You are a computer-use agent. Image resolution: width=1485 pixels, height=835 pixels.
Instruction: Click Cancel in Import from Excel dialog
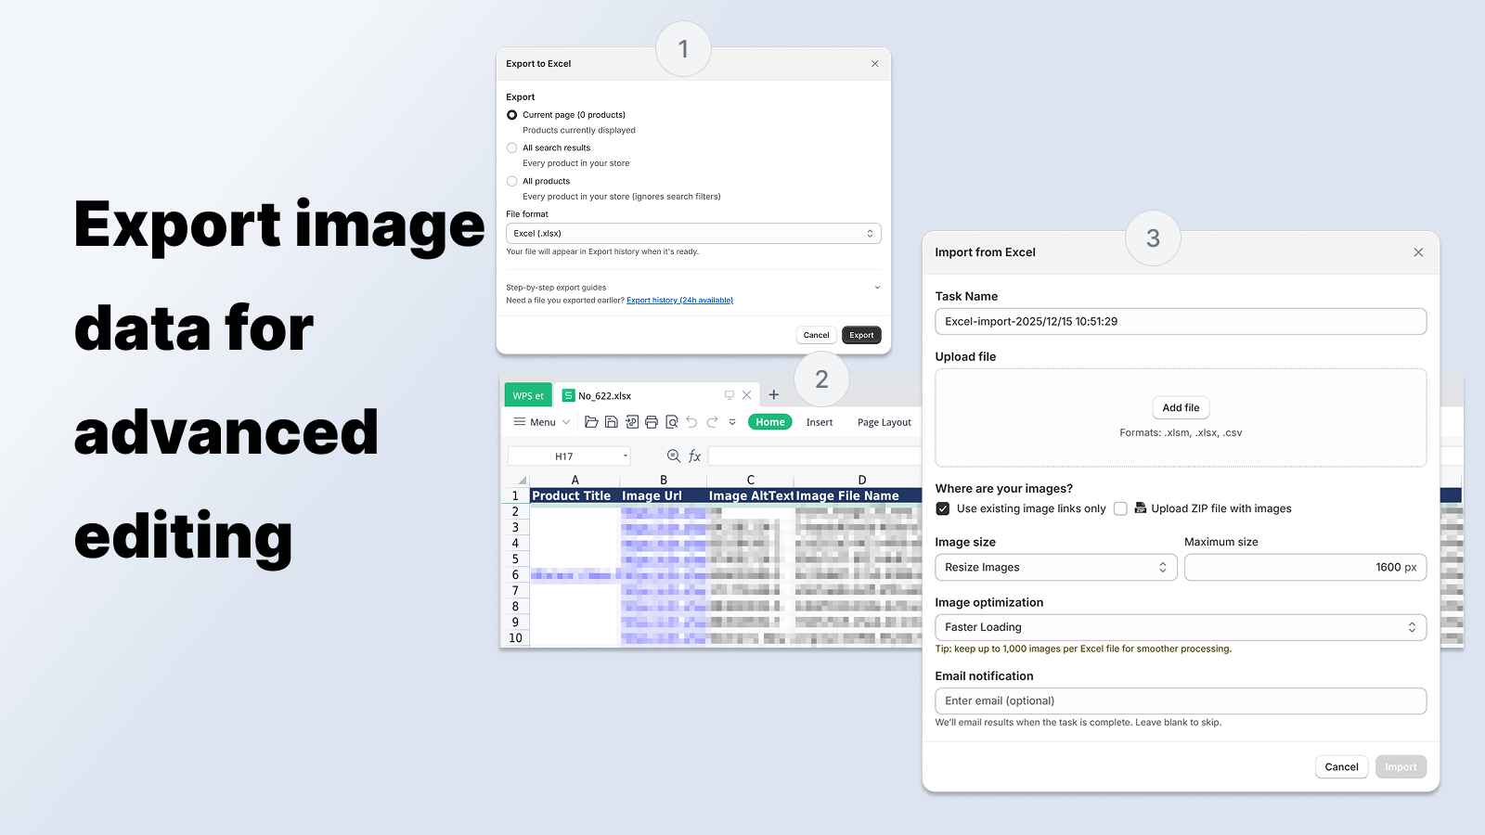coord(1341,767)
